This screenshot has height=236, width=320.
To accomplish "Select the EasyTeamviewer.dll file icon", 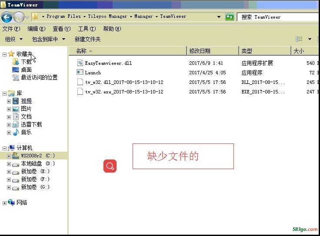I will pyautogui.click(x=80, y=63).
